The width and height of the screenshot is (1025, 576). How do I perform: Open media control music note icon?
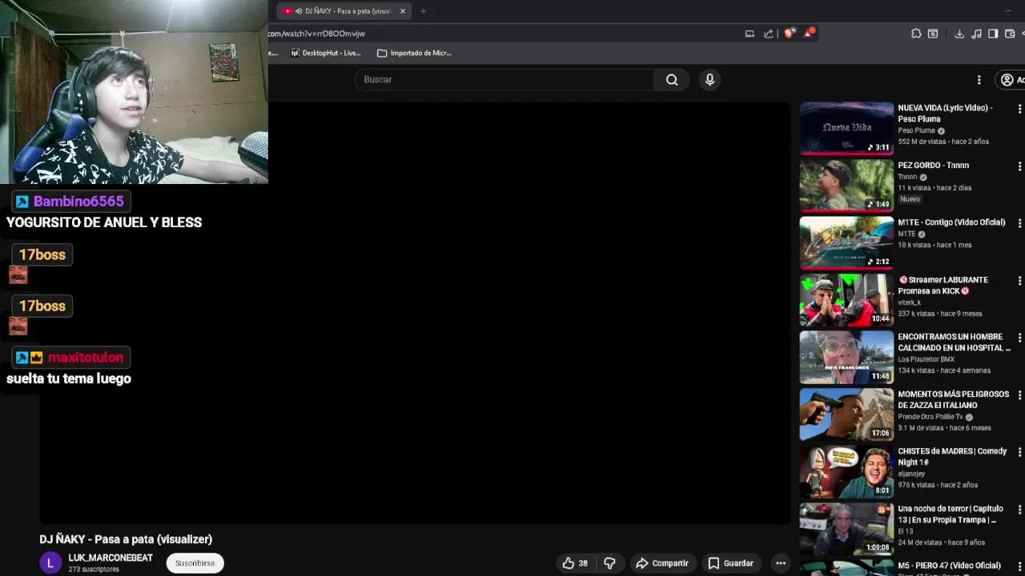pyautogui.click(x=976, y=34)
